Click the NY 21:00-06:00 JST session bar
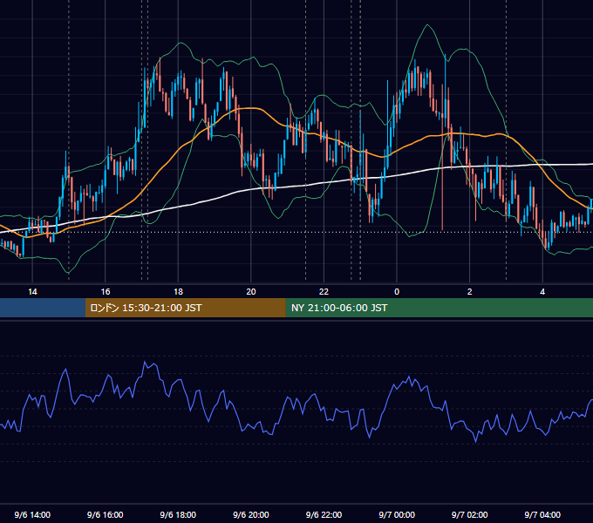 coord(439,308)
